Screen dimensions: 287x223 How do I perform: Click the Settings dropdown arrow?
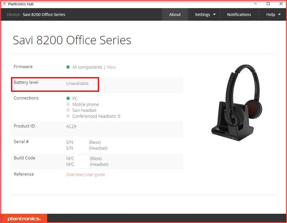point(214,15)
